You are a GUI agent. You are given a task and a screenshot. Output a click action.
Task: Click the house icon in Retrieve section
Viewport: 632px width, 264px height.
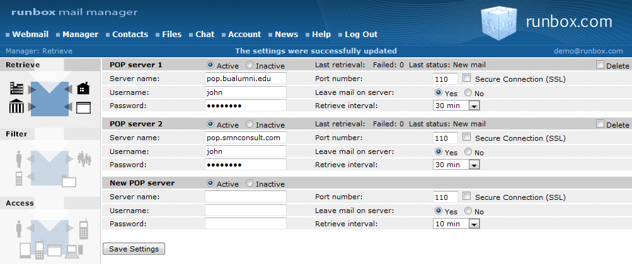(83, 89)
